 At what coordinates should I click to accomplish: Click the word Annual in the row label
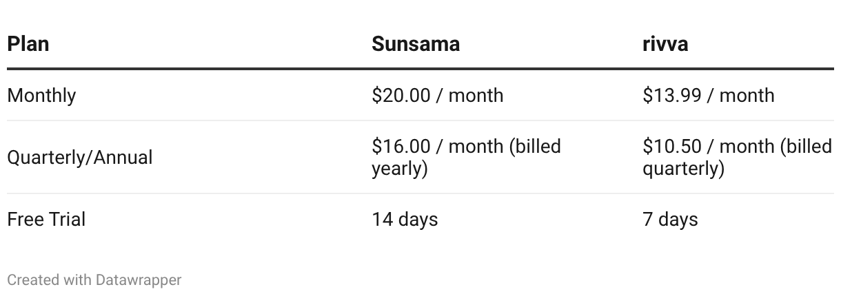coord(123,158)
